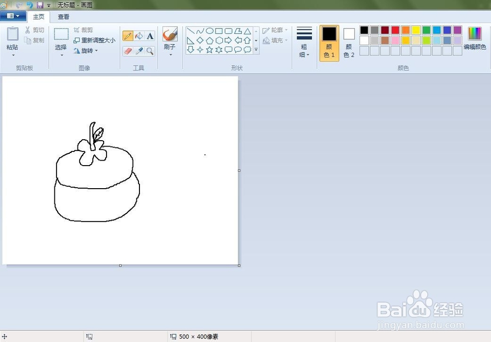Choose the purple color swatch

[458, 30]
